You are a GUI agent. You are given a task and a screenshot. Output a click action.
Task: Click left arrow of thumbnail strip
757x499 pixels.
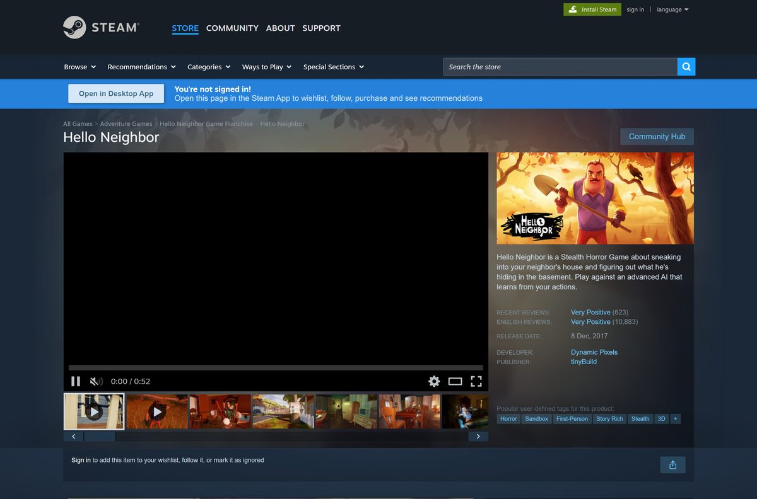point(73,437)
